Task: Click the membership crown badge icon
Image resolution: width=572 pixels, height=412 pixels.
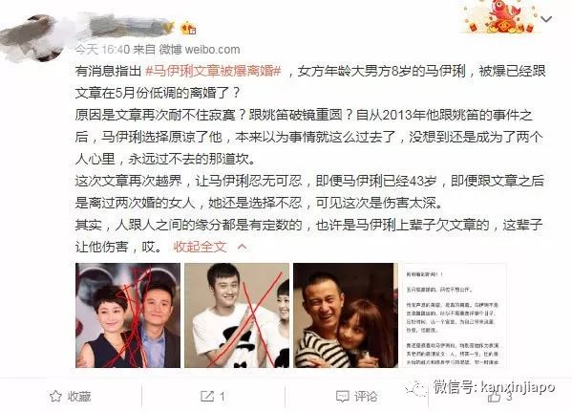Action: tap(189, 28)
